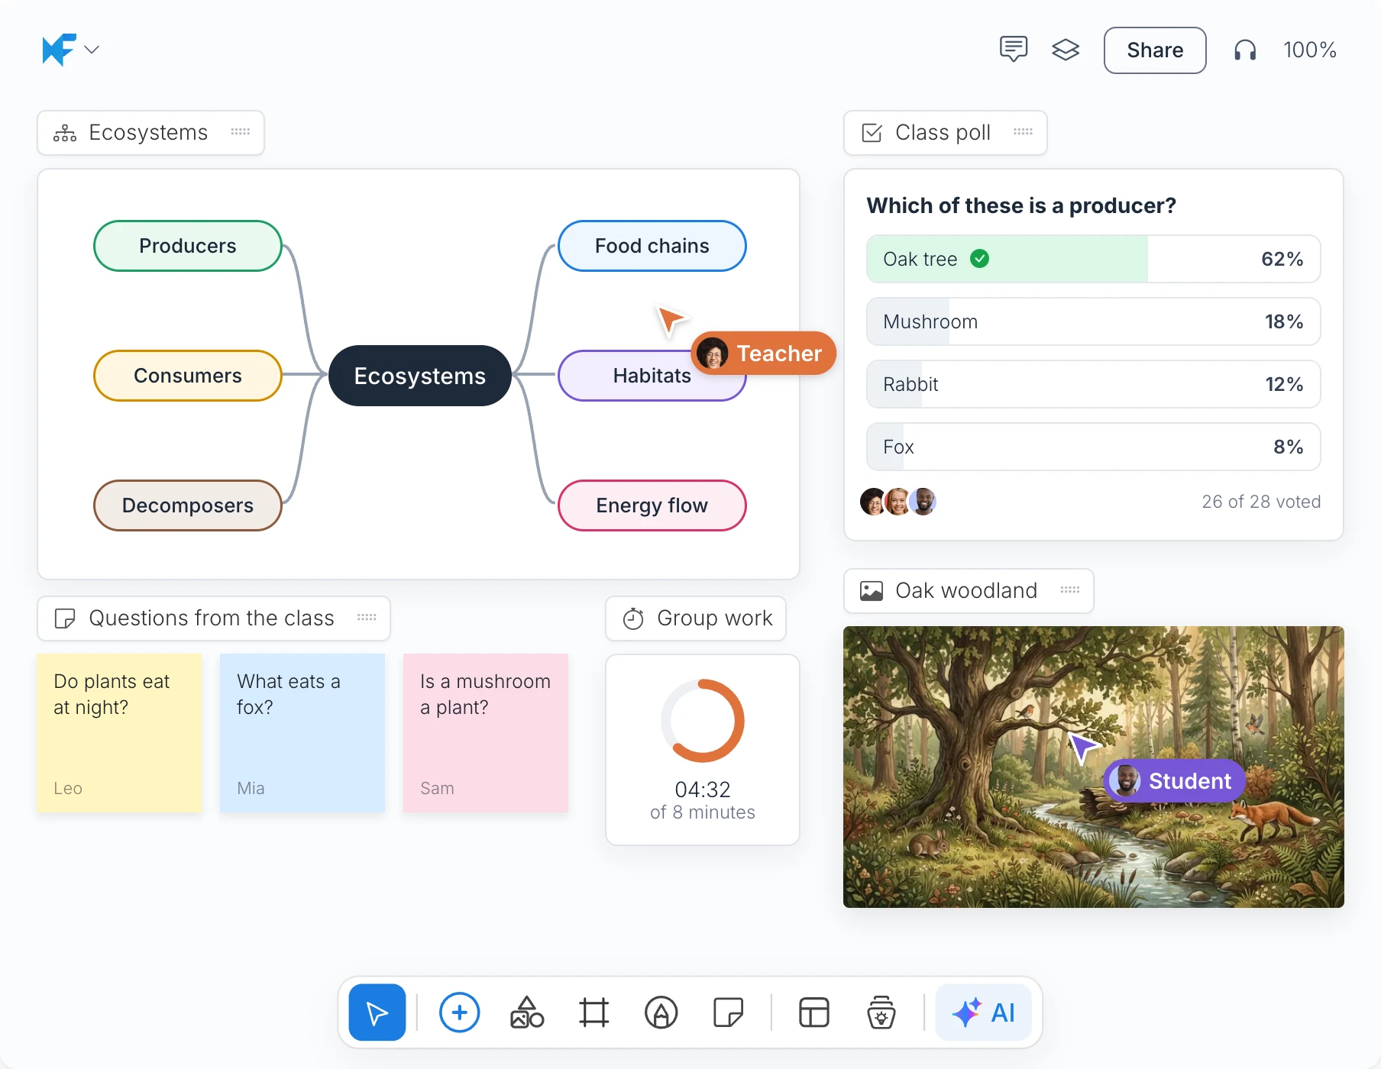Click the Class poll drag handle dots
This screenshot has width=1381, height=1069.
[1023, 132]
